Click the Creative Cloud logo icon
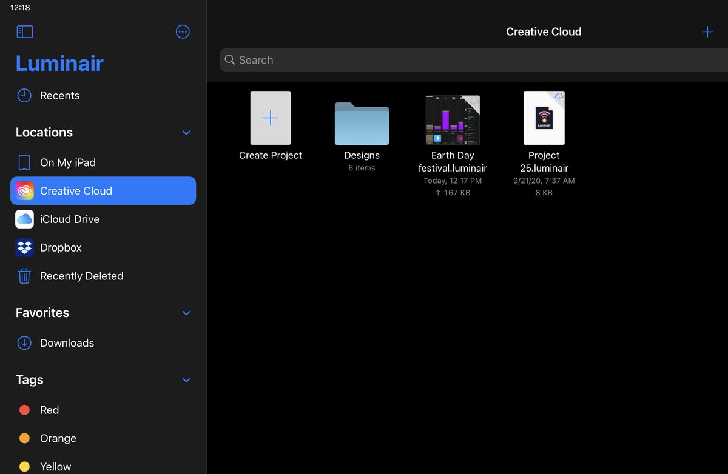728x474 pixels. (24, 191)
